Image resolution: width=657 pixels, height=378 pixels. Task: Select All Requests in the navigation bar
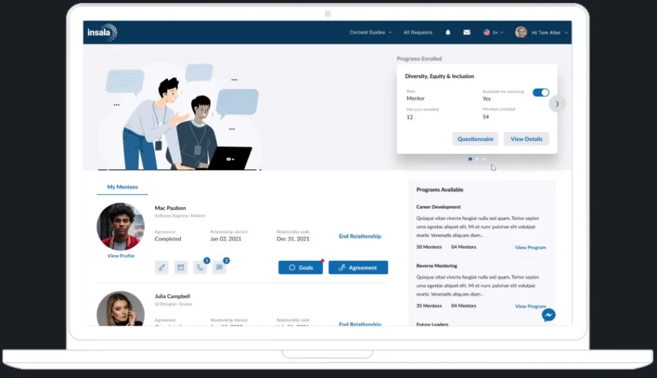[x=417, y=32]
